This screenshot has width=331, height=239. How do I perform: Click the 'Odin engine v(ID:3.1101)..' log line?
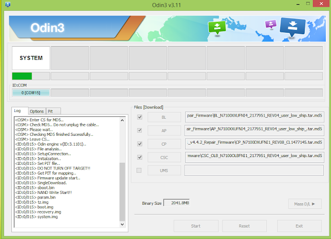tap(51, 144)
